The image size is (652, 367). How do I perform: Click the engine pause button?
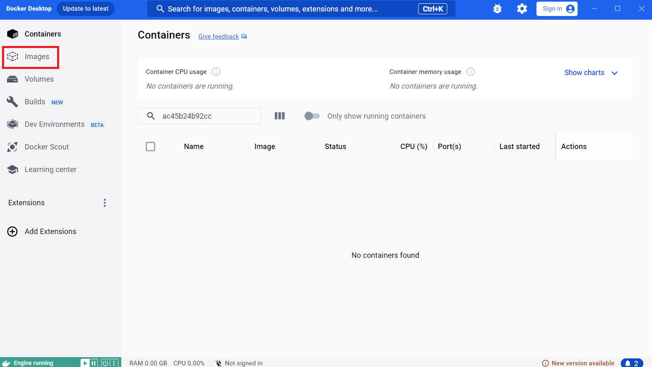pos(94,363)
